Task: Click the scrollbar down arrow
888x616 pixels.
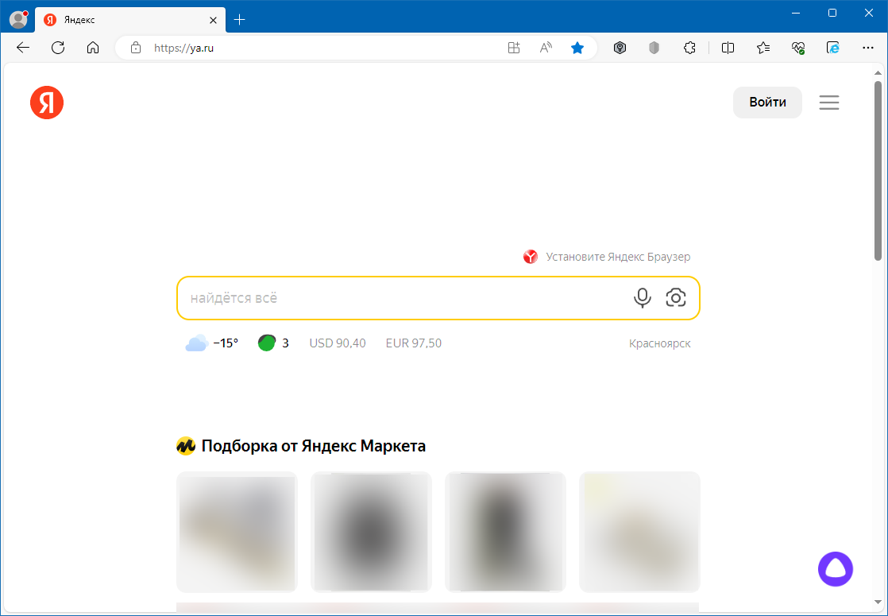Action: pos(878,602)
